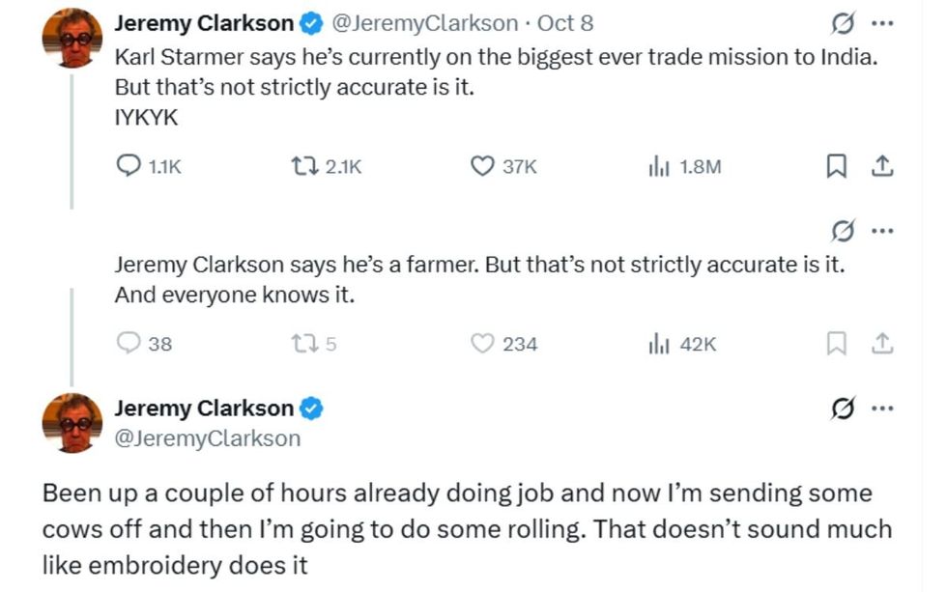Repost the tweet with 5 reposts
Screen dimensions: 947x592
pyautogui.click(x=304, y=344)
